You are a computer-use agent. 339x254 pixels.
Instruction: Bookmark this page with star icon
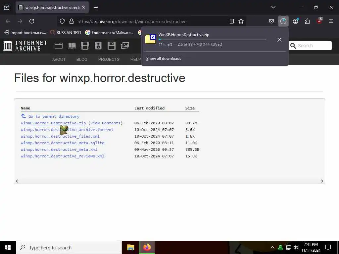(x=241, y=21)
